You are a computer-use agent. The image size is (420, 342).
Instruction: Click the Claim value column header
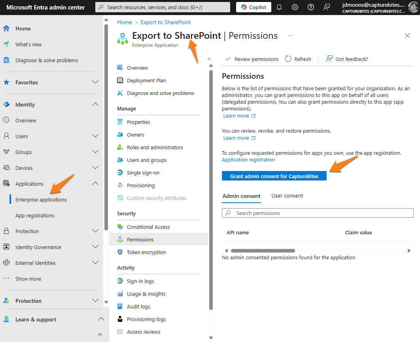(358, 232)
